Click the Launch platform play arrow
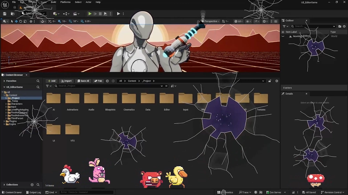Image resolution: width=348 pixels, height=195 pixels. pos(118,14)
